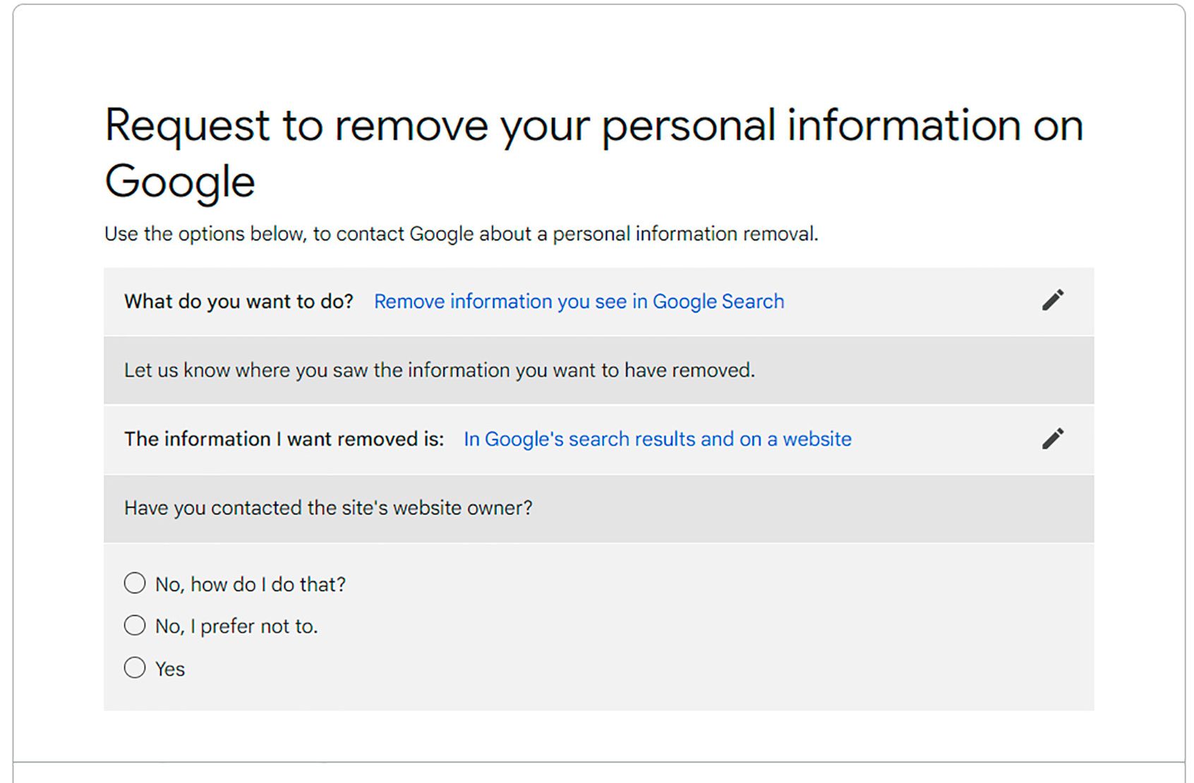Click empty space beside the radio options
Image resolution: width=1194 pixels, height=783 pixels.
706,626
